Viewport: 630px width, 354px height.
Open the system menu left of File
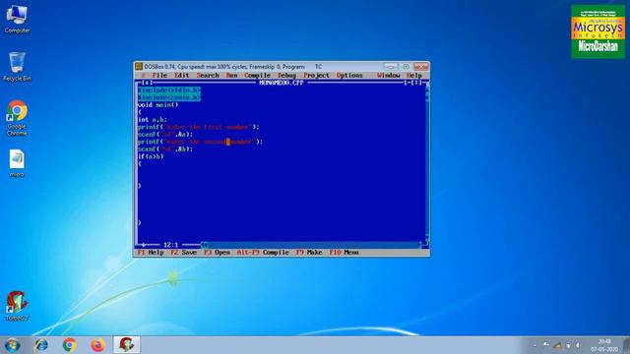point(143,75)
